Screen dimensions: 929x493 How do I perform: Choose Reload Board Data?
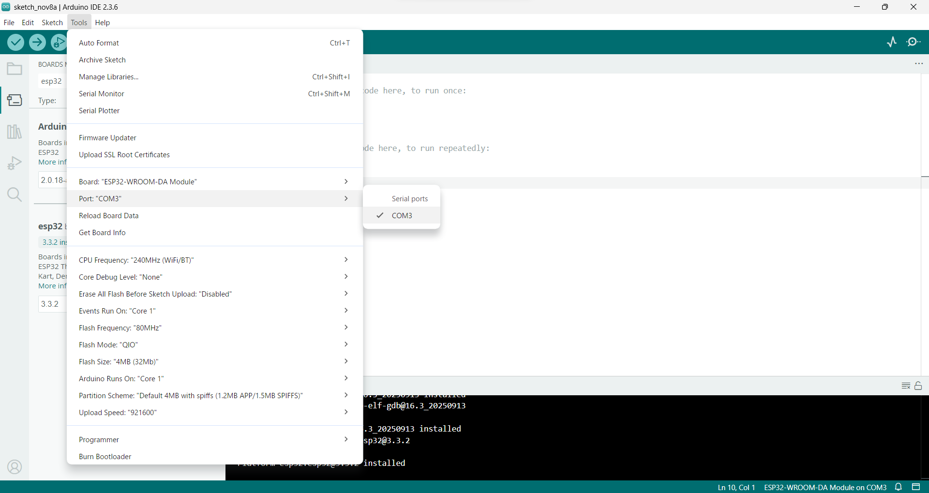215,216
